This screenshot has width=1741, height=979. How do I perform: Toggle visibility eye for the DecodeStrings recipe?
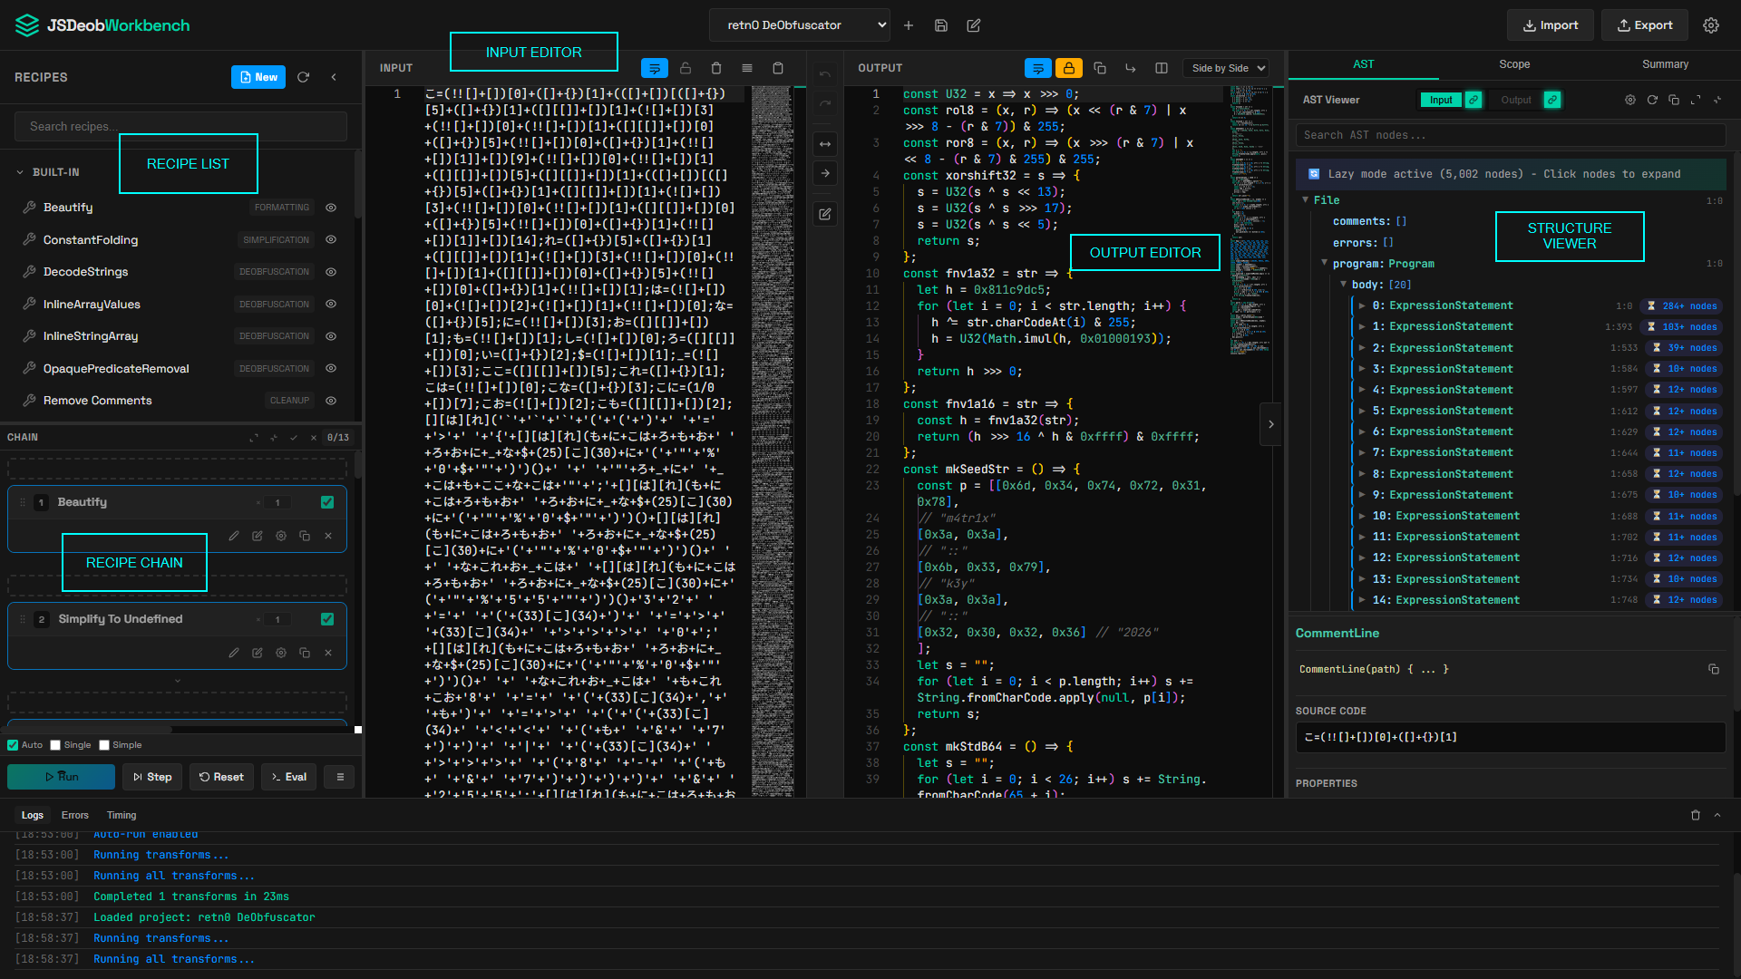click(x=331, y=272)
